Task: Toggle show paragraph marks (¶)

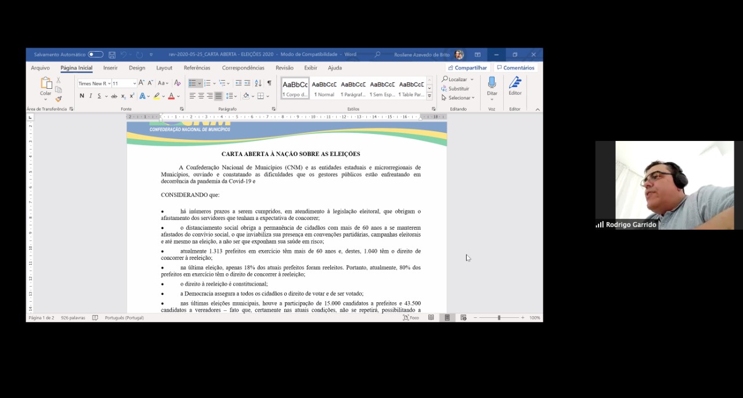Action: (x=269, y=84)
